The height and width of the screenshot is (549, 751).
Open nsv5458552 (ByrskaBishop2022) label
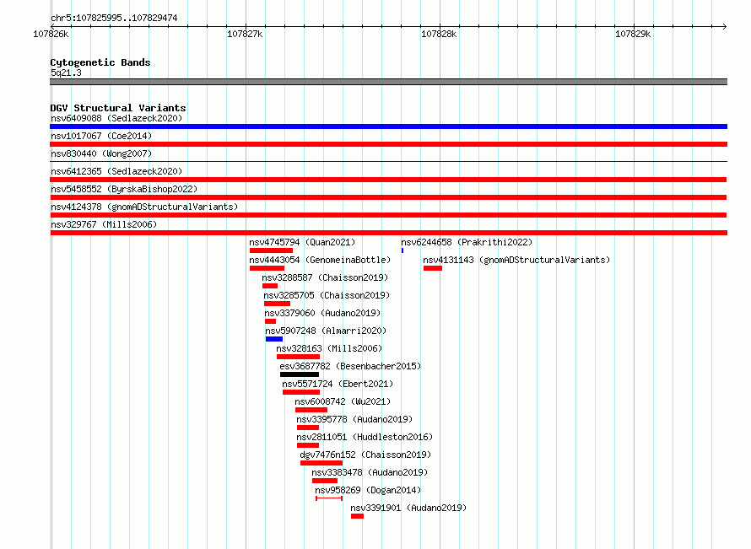[x=124, y=189]
